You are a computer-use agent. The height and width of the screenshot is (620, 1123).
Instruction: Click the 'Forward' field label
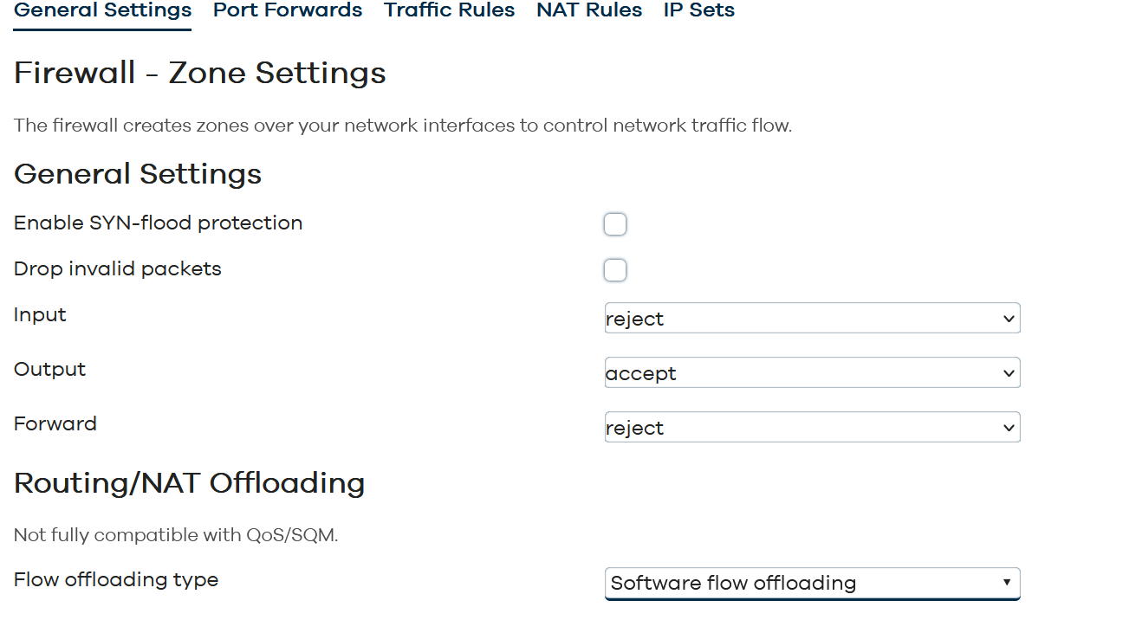tap(55, 424)
